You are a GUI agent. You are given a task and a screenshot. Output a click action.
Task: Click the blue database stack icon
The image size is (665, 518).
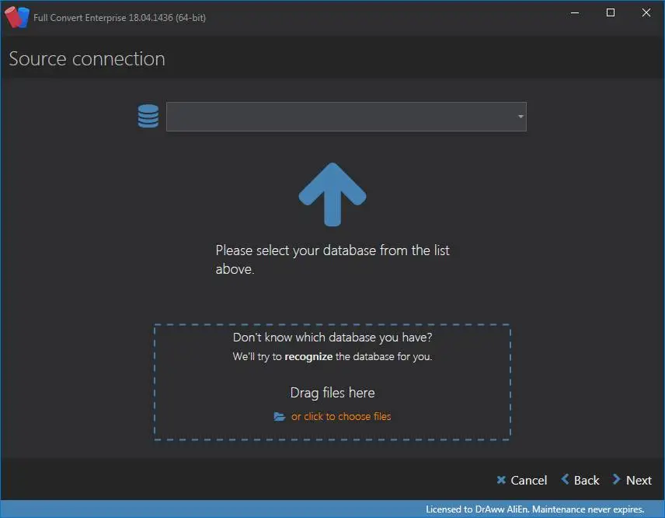(x=148, y=116)
